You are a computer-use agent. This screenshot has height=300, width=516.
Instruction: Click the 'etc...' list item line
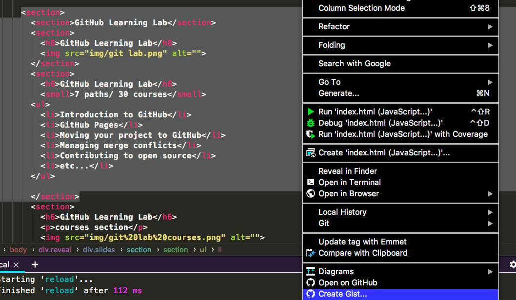point(77,166)
